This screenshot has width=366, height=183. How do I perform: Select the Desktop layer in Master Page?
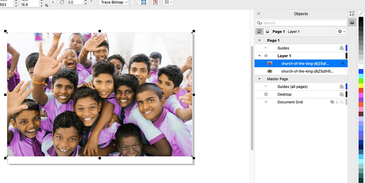point(284,95)
